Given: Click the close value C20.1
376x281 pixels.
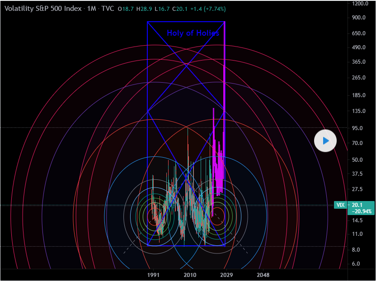Looking at the screenshot, I should 180,9.
